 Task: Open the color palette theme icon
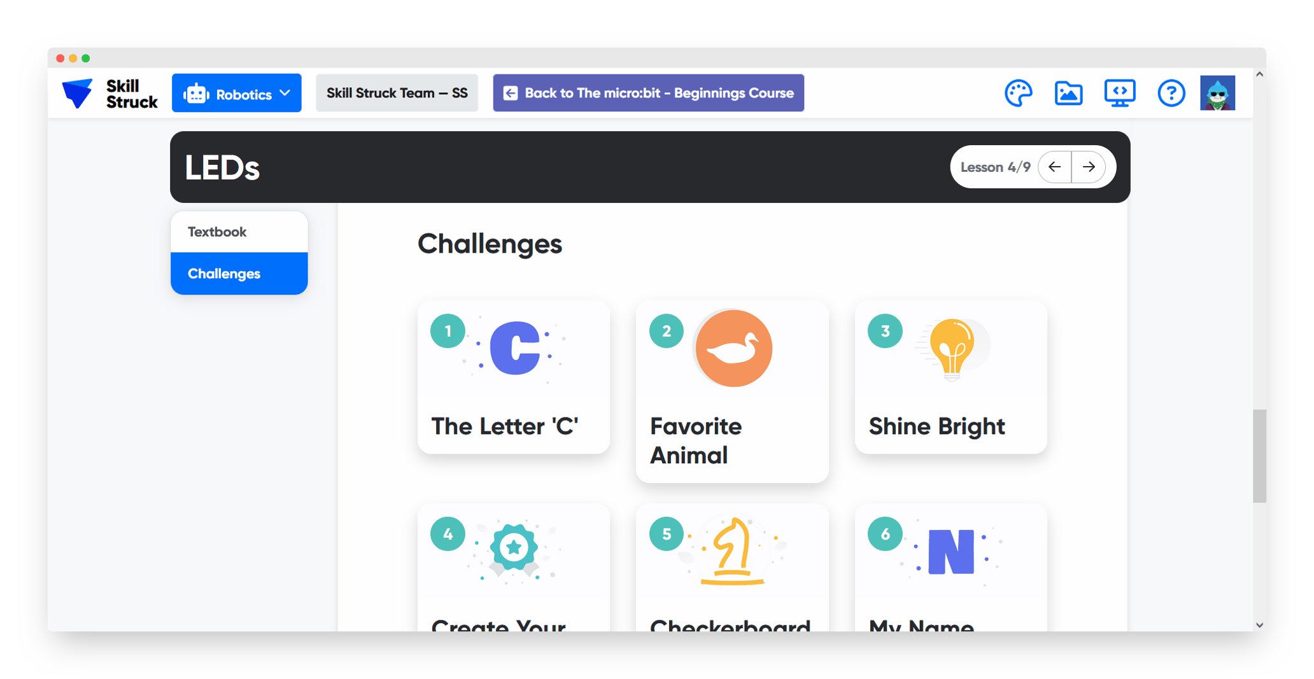[x=1018, y=94]
